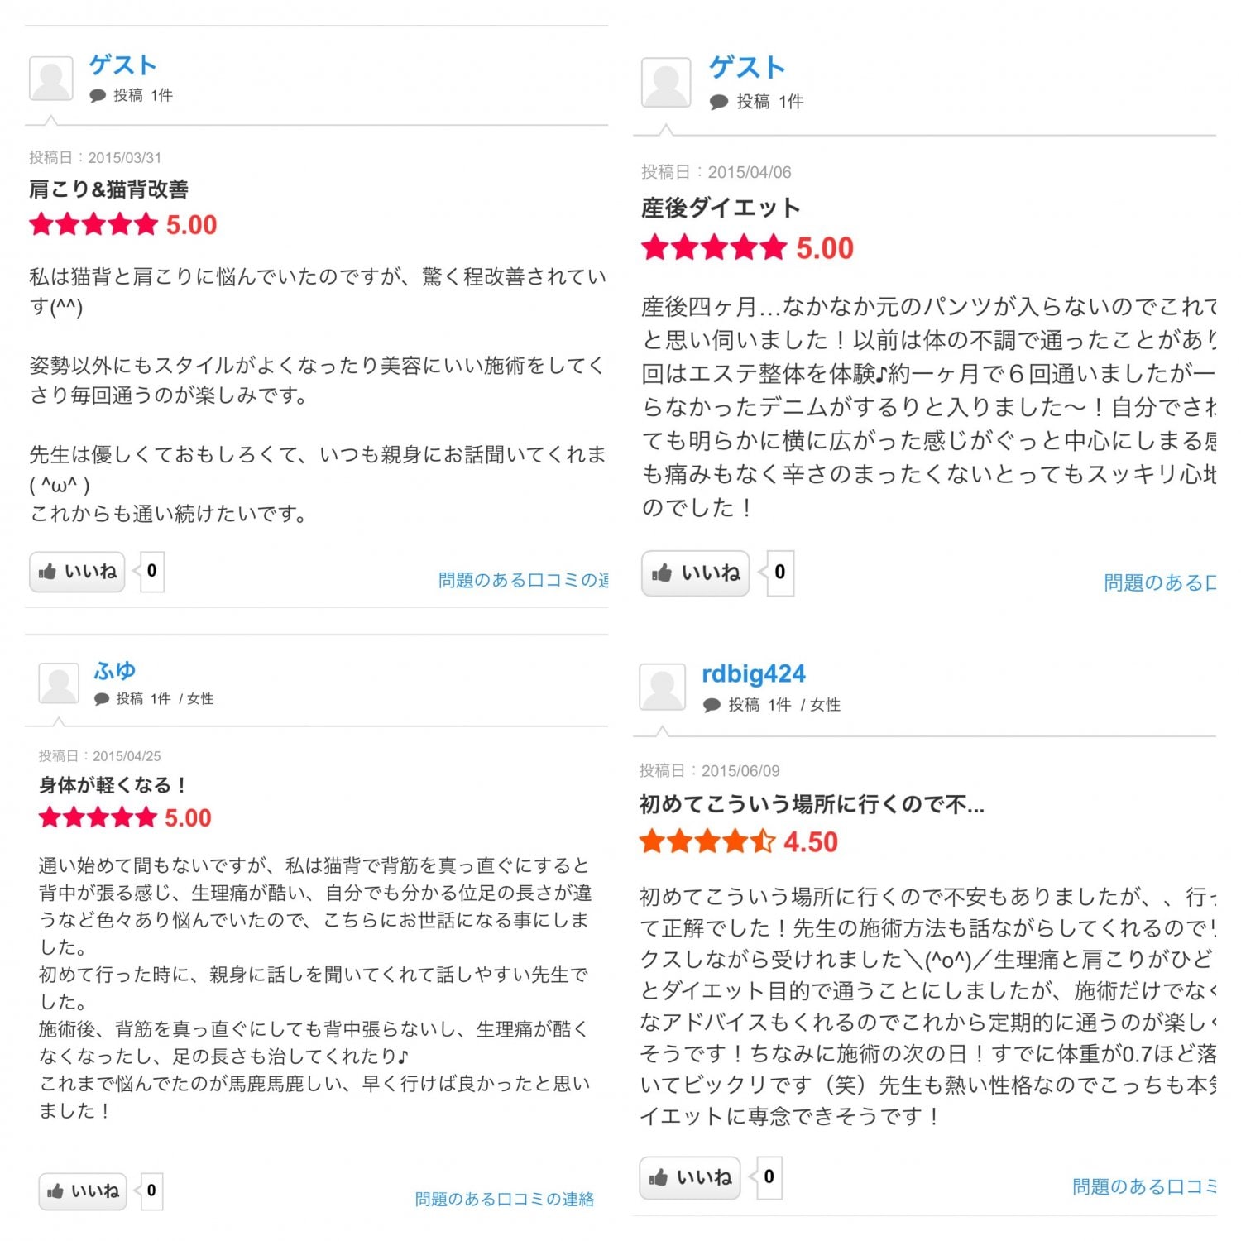Click avatar of 肩こり&猫背改善 reviewer
Screen dimensions: 1241x1241
(x=51, y=79)
